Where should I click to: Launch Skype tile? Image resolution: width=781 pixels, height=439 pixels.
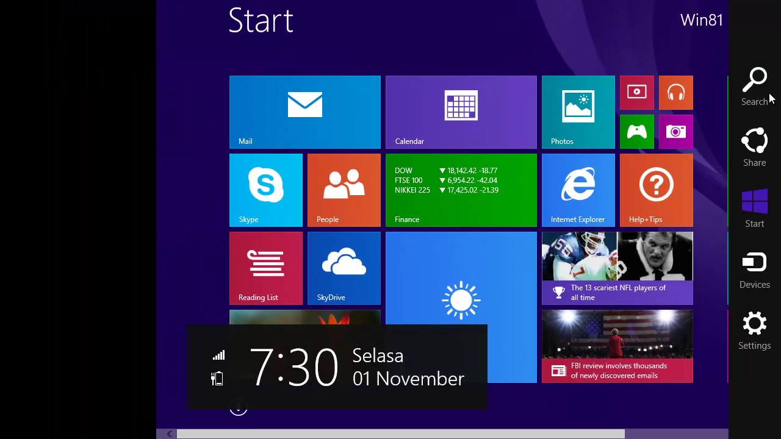point(266,190)
